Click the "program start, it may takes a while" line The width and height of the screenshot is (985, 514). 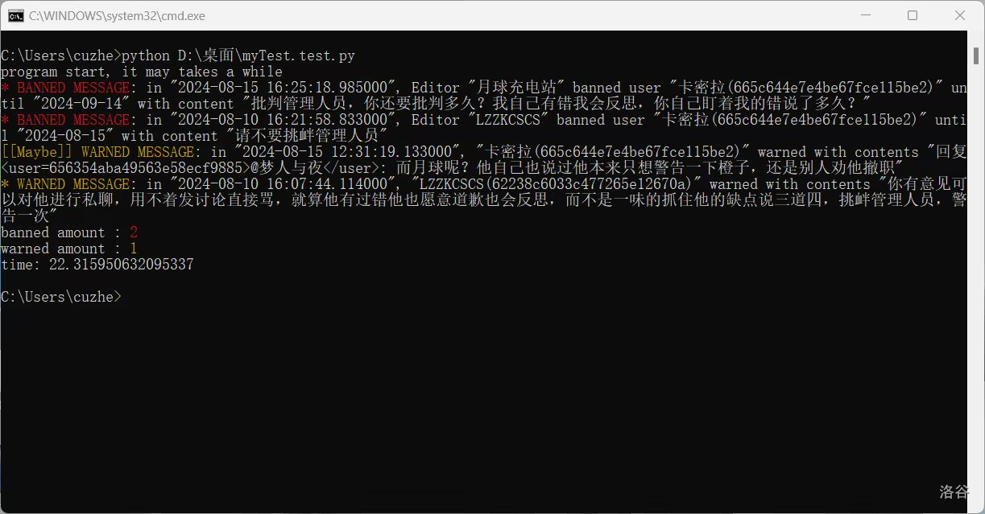coord(142,72)
